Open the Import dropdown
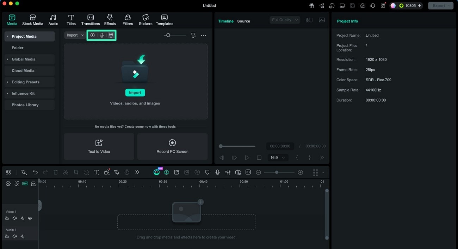The image size is (458, 249). click(75, 35)
